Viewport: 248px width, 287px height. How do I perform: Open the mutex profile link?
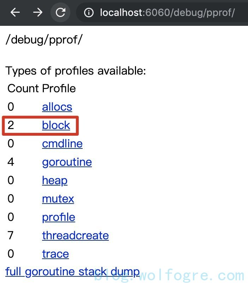(x=58, y=199)
